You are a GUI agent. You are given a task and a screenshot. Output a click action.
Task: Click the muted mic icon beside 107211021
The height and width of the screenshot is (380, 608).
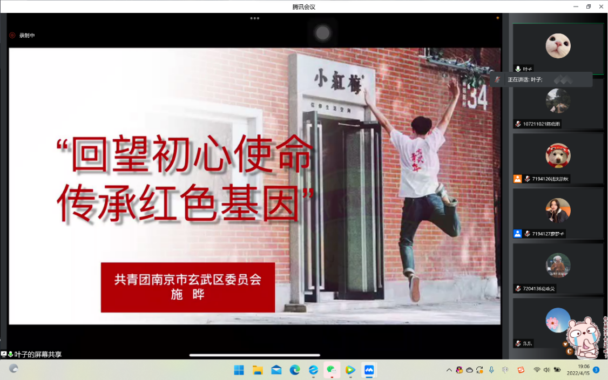coord(518,124)
